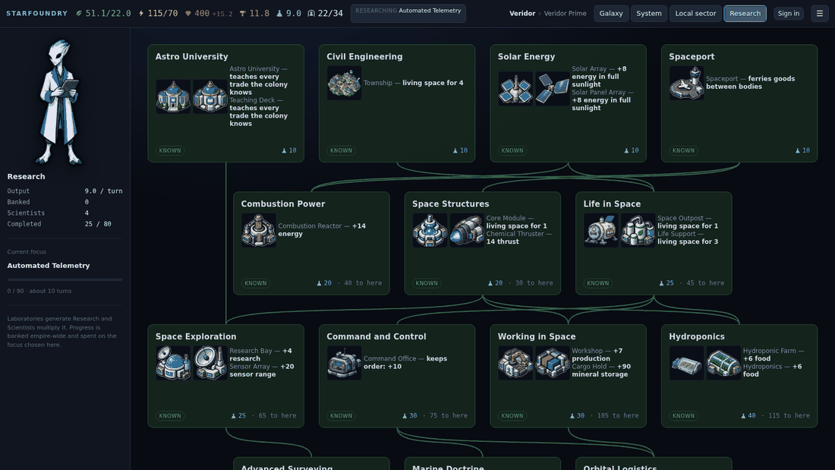Click the KNOWN badge on Hydroponics
Viewport: 835px width, 470px height.
[x=683, y=415]
